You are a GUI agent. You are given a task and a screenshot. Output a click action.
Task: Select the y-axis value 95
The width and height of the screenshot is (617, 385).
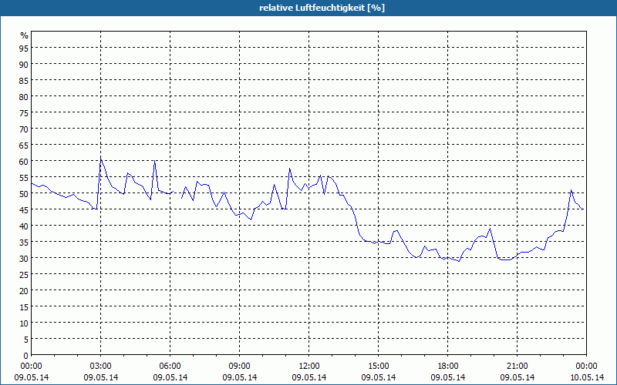point(24,48)
